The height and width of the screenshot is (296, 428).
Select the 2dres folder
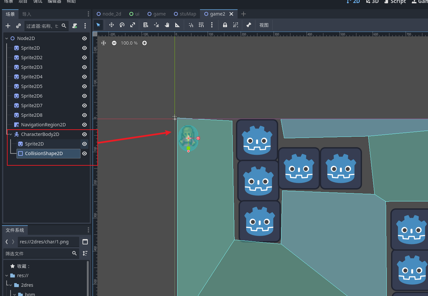(27, 285)
